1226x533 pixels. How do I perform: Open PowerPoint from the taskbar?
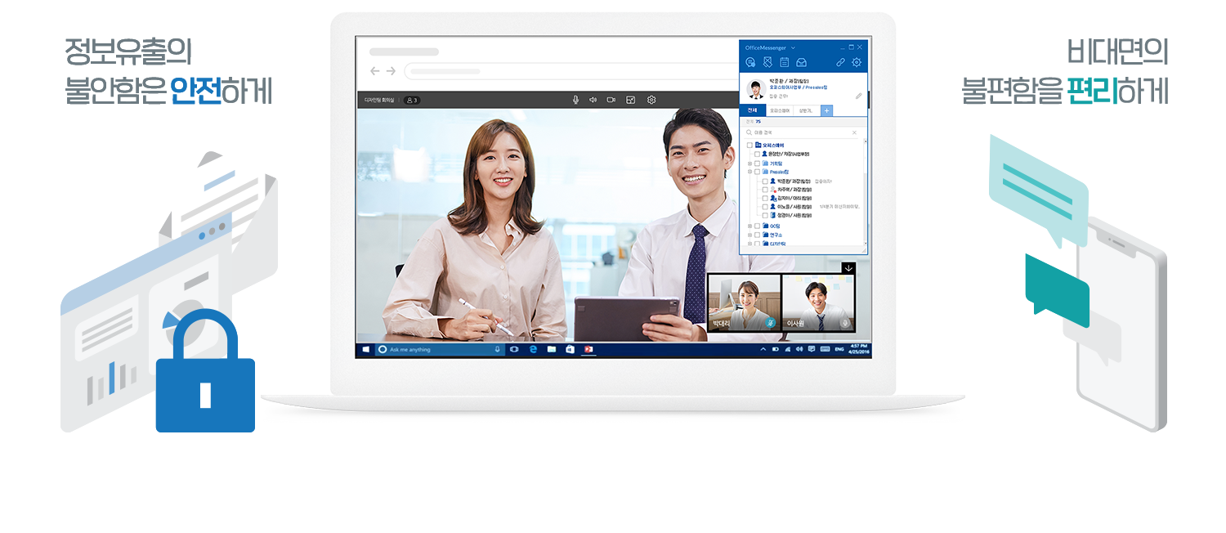(588, 350)
